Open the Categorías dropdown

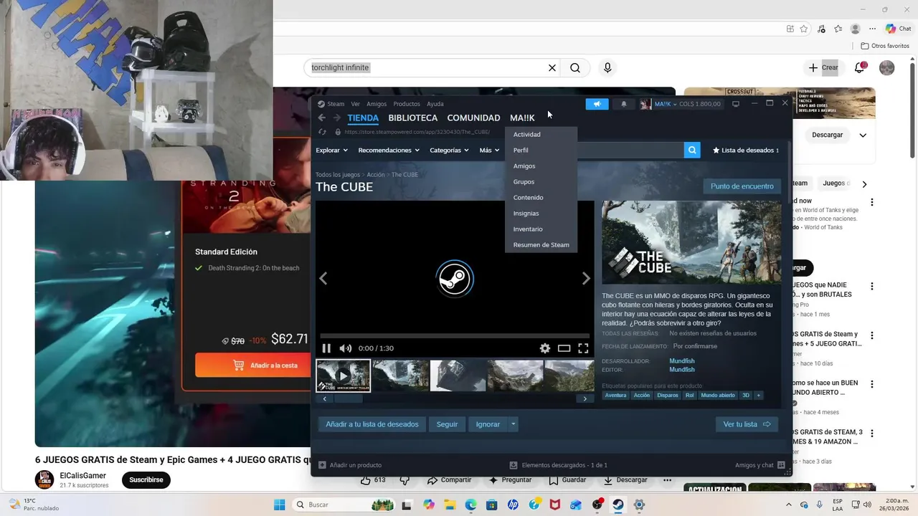449,150
